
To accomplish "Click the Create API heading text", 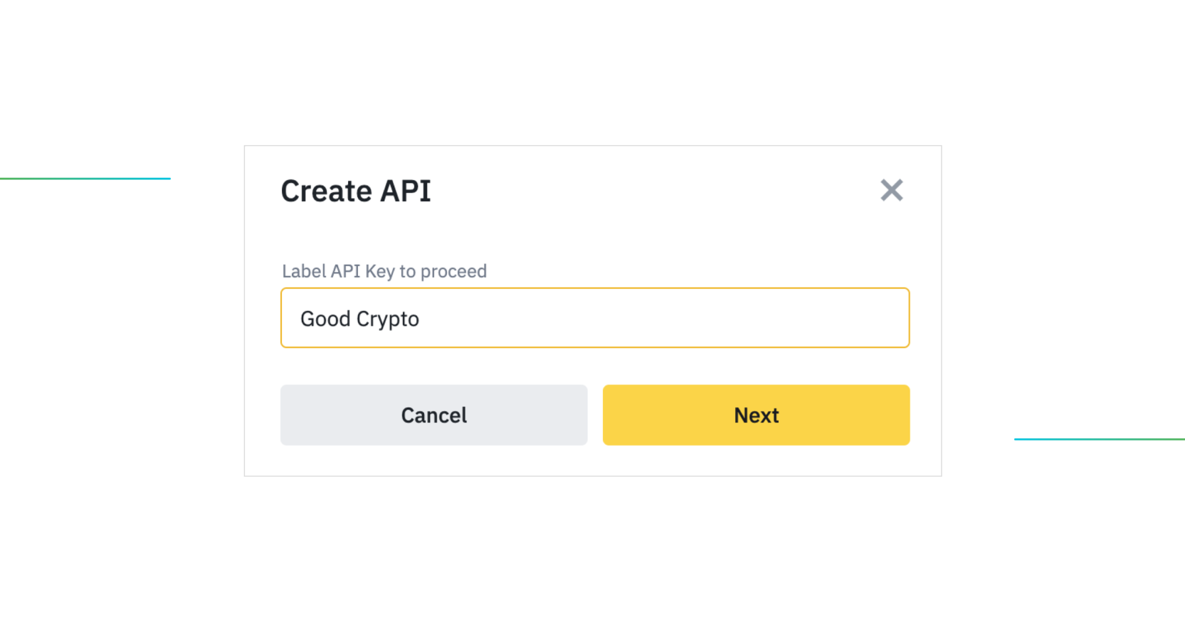I will pyautogui.click(x=355, y=191).
